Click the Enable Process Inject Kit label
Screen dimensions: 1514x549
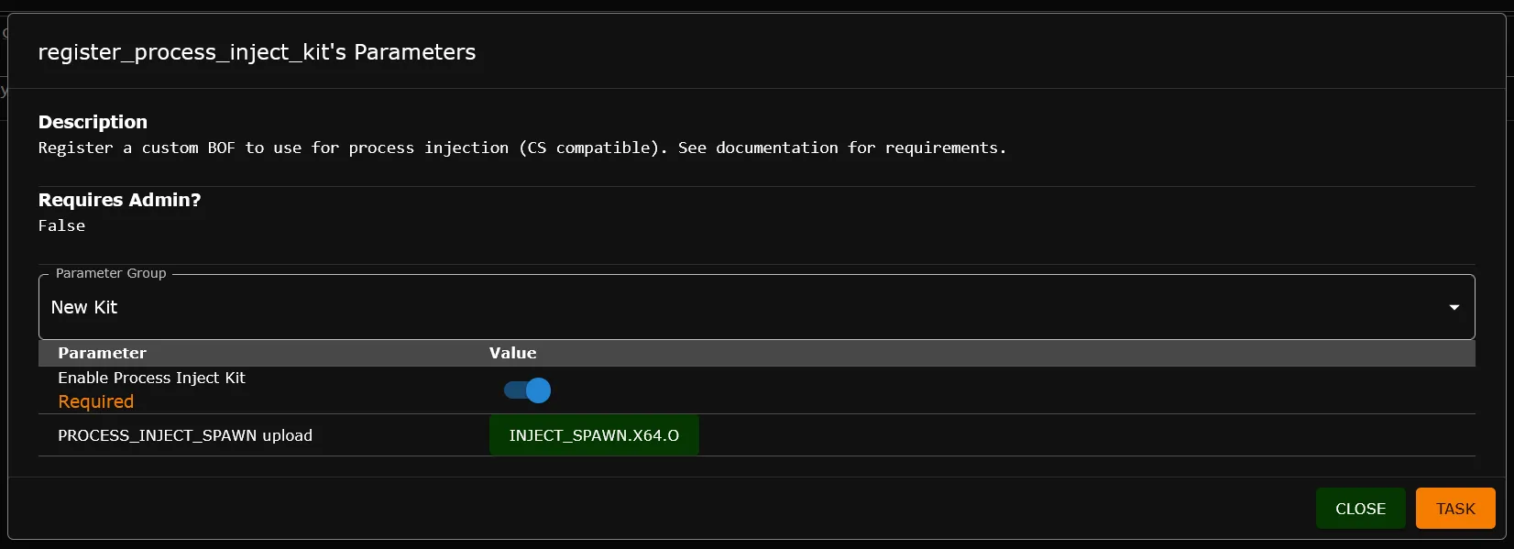coord(151,378)
